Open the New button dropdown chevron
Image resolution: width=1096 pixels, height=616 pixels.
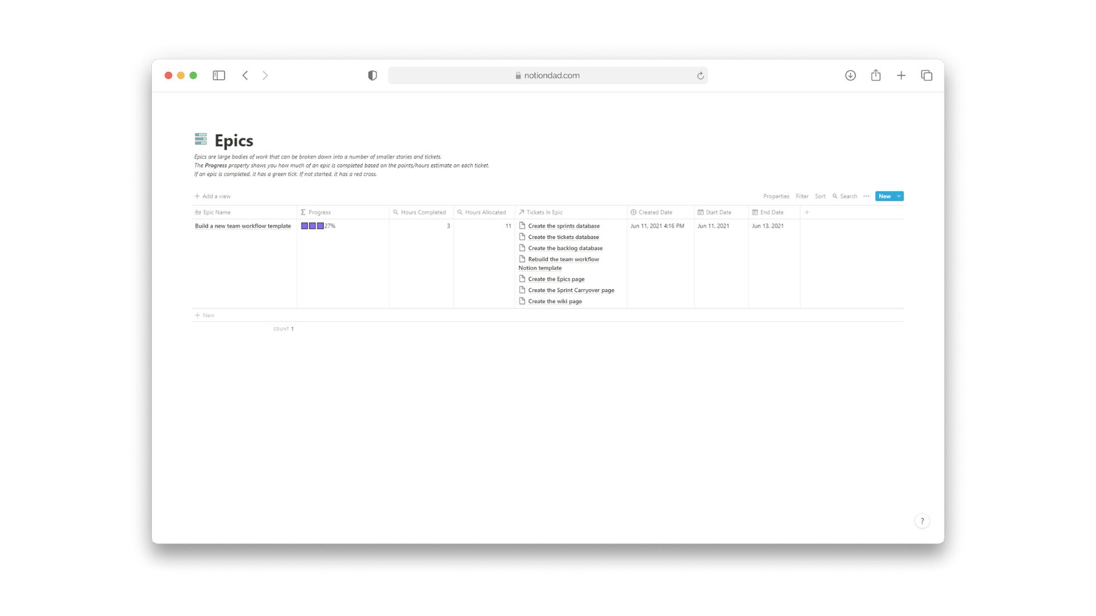[x=898, y=196]
